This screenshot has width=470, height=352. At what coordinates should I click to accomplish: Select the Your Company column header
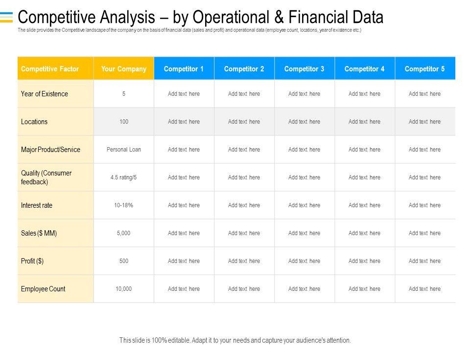click(124, 69)
